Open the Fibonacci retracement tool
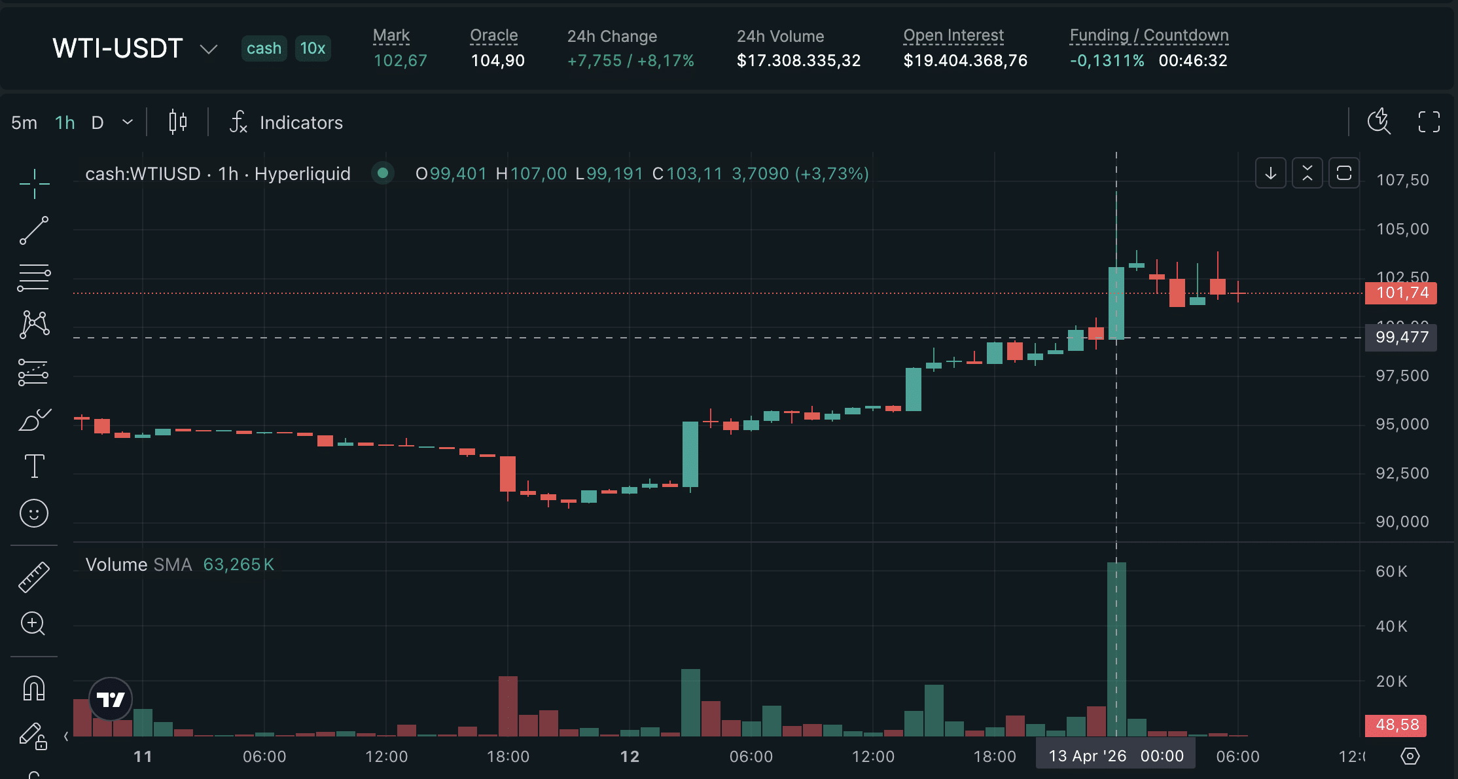The image size is (1458, 779). pyautogui.click(x=34, y=278)
